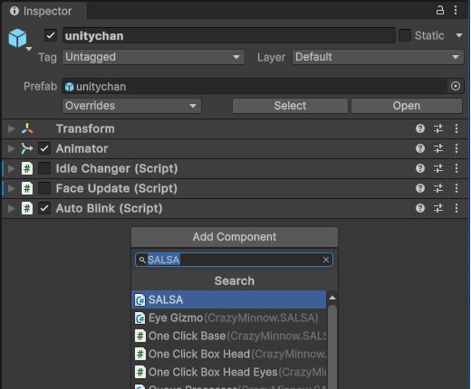This screenshot has width=471, height=389.
Task: Click the unitychan name field
Action: point(229,35)
